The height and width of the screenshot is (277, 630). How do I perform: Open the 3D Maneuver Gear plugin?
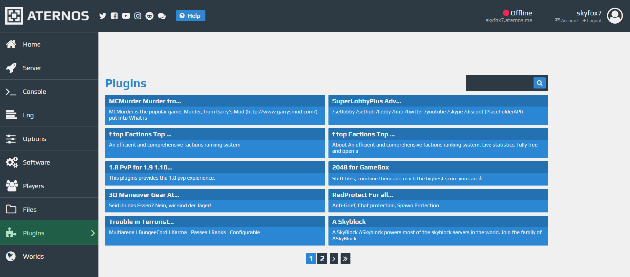215,201
